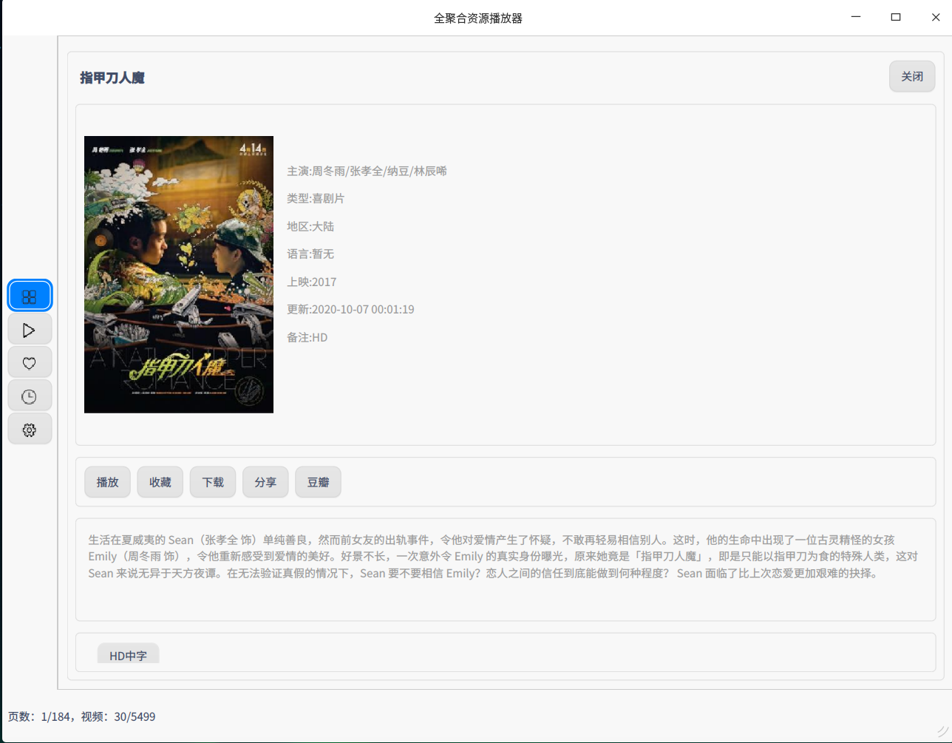Click the 收藏 button
The height and width of the screenshot is (743, 952).
[x=160, y=482]
